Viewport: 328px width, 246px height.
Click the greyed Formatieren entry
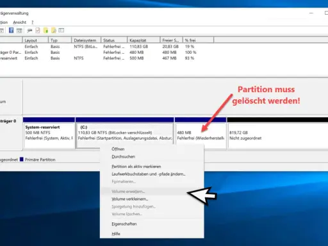[124, 181]
